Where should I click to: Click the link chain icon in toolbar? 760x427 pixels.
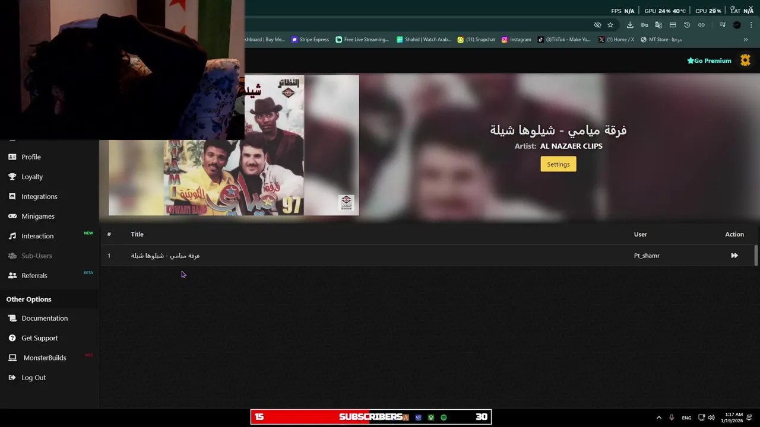(x=701, y=25)
